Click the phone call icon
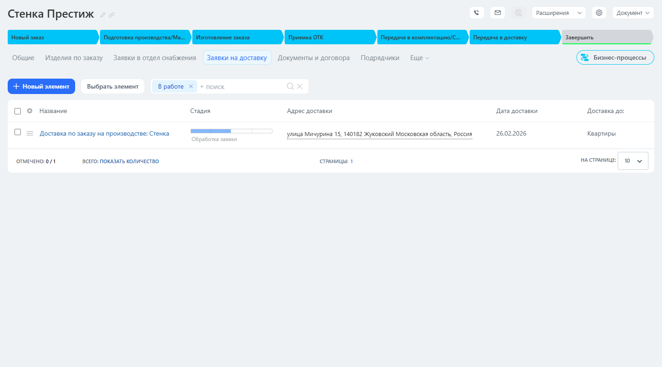 click(x=476, y=13)
